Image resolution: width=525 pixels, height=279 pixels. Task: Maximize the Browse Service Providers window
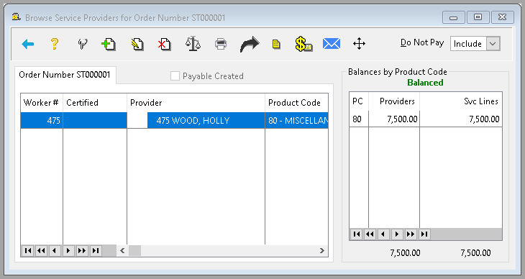coord(478,17)
